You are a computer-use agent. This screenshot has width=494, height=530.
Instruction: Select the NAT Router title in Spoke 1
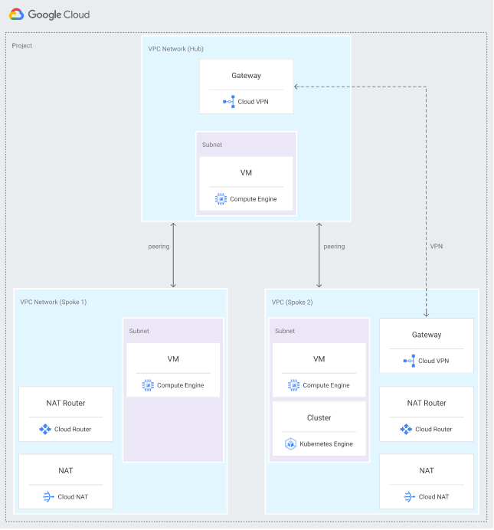pos(66,404)
